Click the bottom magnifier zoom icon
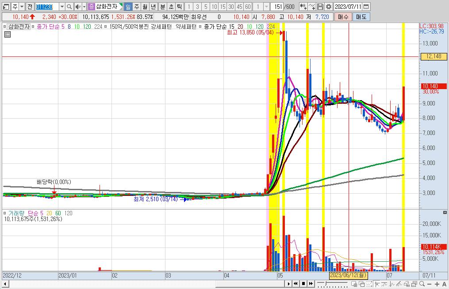Image resolution: width=449 pixels, height=289 pixels. click(422, 284)
